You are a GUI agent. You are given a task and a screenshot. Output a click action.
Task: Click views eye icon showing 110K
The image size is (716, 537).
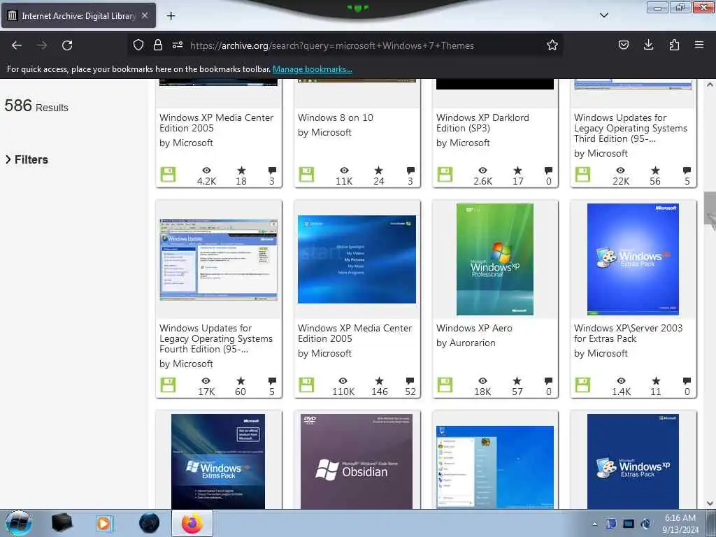pyautogui.click(x=343, y=381)
